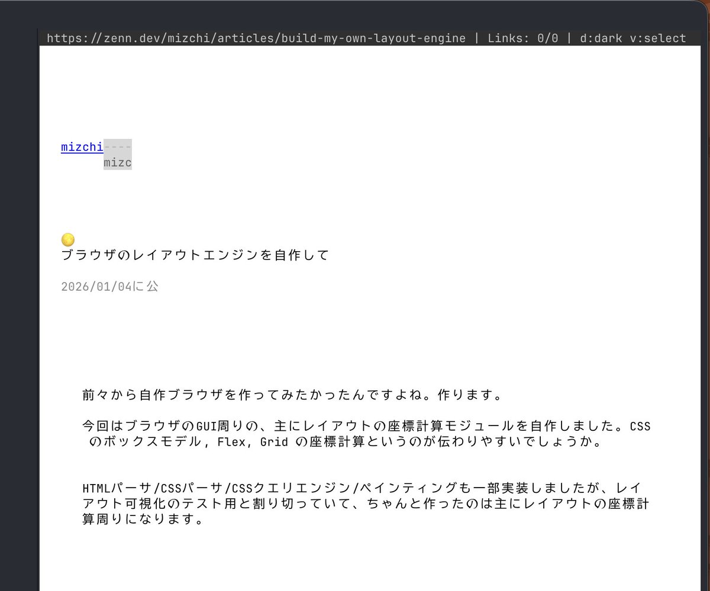Image resolution: width=710 pixels, height=591 pixels.
Task: Click the paragraph starting HTMLパーサ/CSSパーサ
Action: [x=367, y=504]
